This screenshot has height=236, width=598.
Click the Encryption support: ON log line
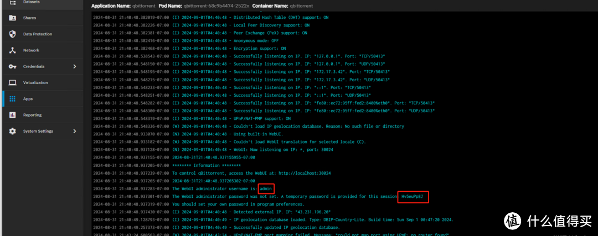point(189,49)
